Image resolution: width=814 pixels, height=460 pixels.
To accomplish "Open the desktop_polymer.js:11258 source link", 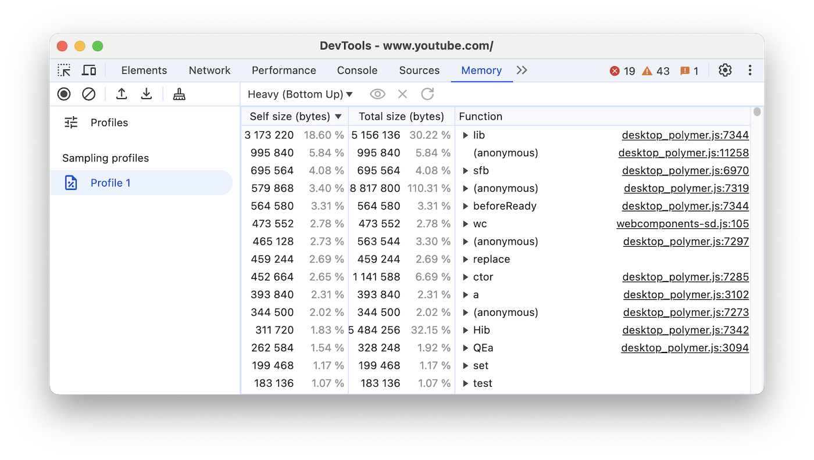I will [683, 153].
